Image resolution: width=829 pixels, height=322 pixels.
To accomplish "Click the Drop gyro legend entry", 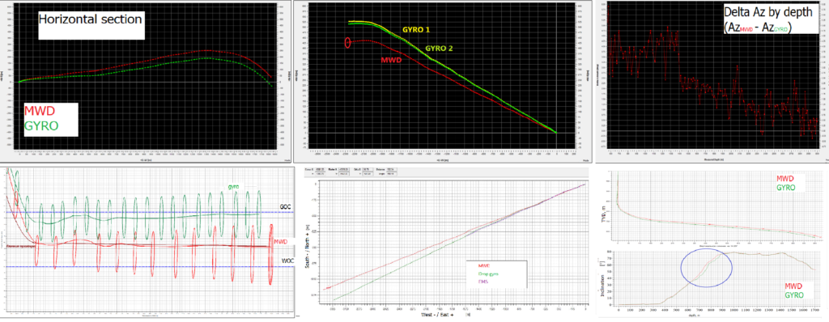I will (x=488, y=274).
